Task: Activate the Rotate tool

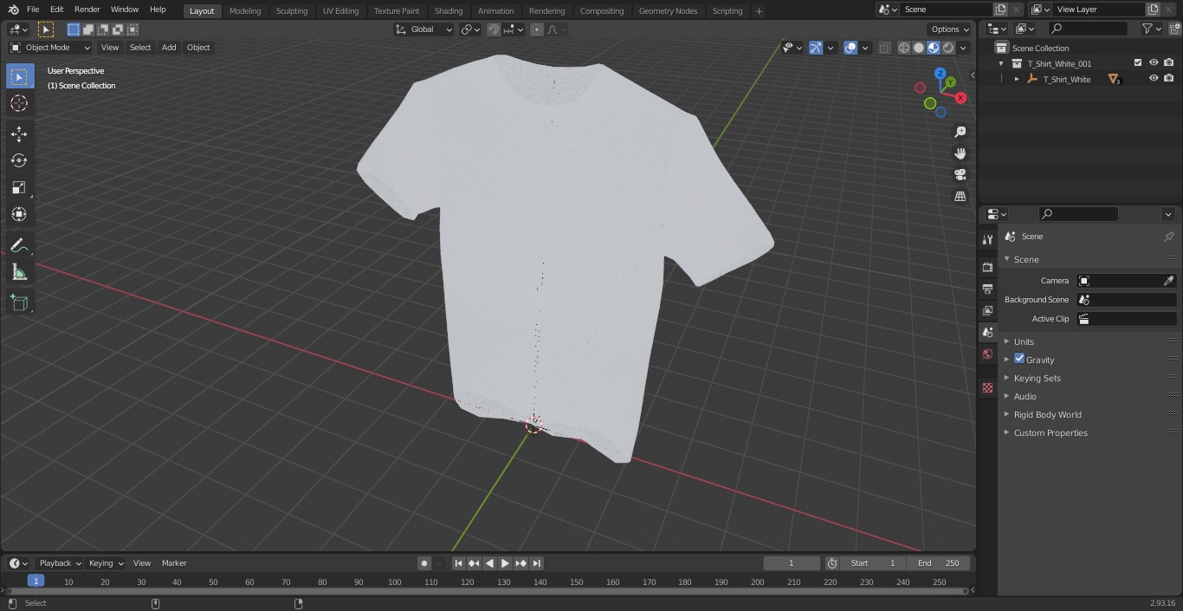Action: 19,160
